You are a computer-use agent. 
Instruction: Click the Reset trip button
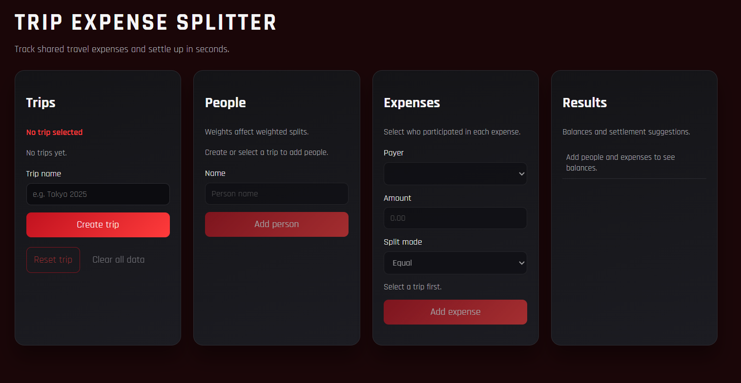click(53, 260)
